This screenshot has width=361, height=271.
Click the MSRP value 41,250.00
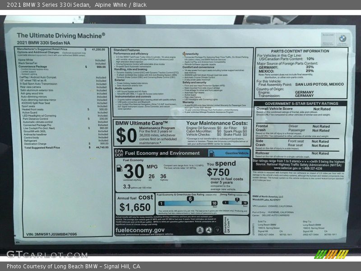click(98, 49)
